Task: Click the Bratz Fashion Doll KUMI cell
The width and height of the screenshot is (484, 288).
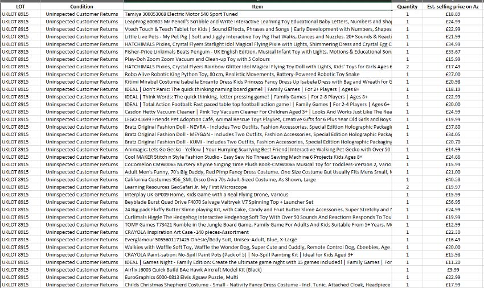Action: [x=258, y=142]
